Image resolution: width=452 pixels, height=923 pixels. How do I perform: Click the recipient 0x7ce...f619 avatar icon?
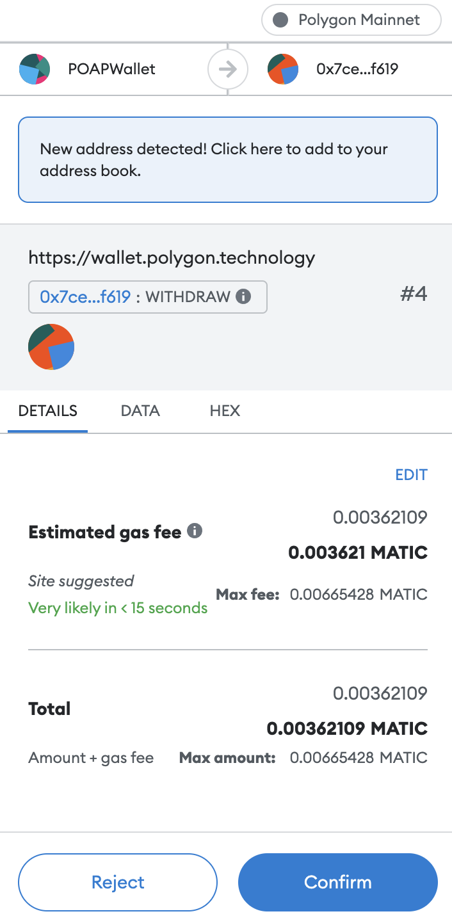point(283,69)
